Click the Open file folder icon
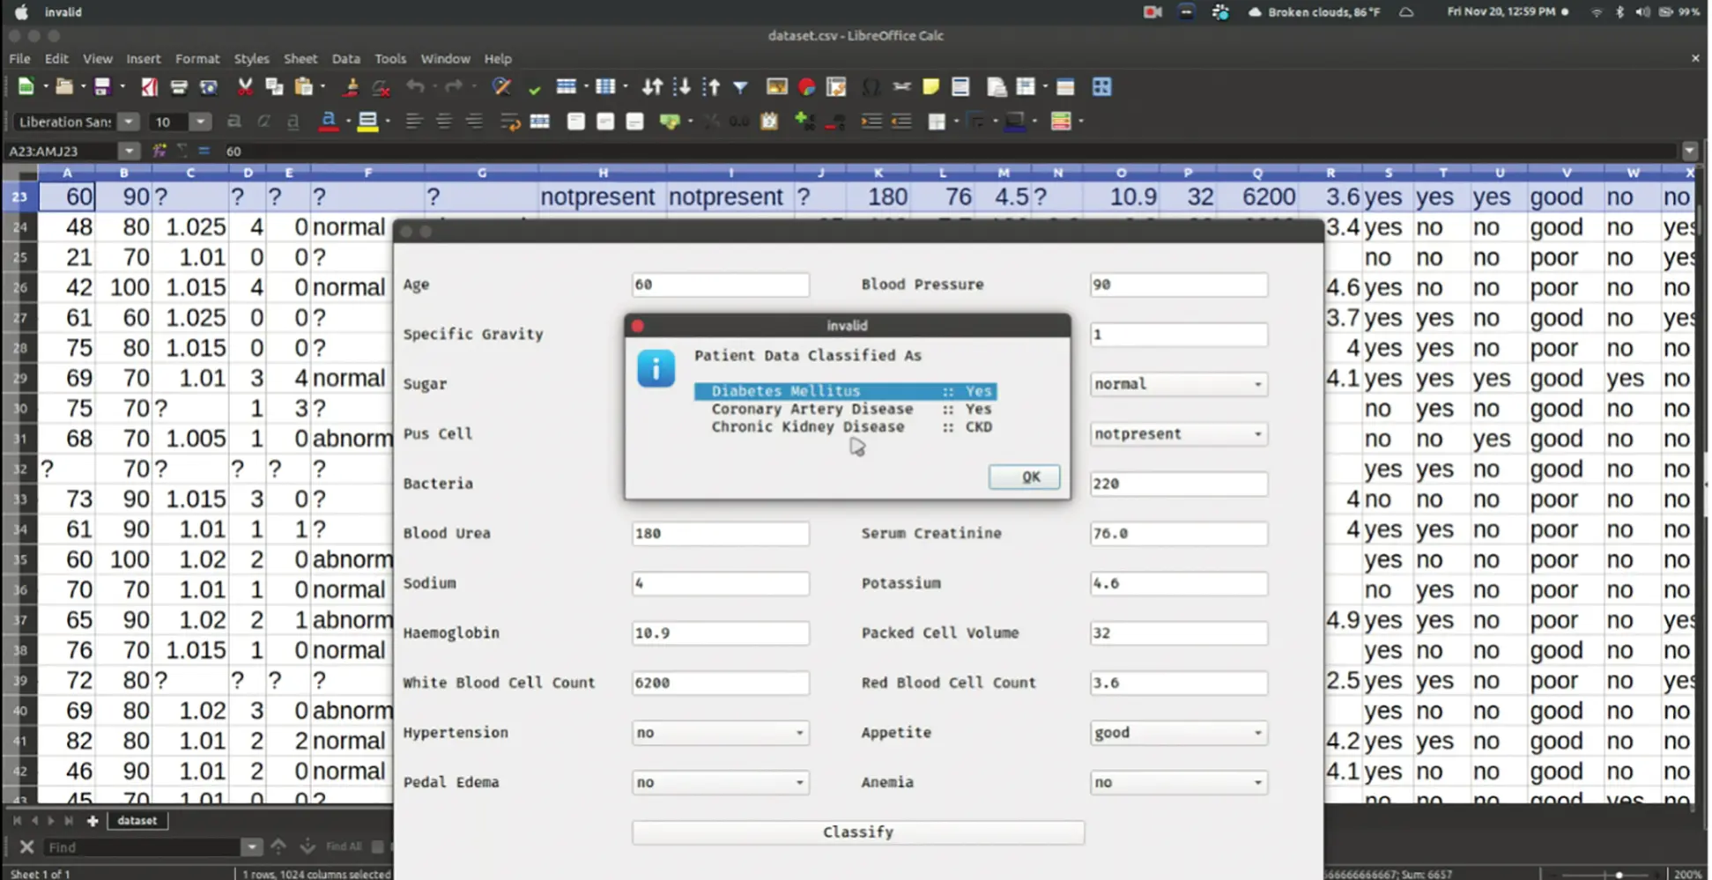 coord(63,87)
